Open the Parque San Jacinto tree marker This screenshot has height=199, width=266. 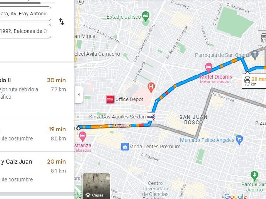(x=254, y=176)
